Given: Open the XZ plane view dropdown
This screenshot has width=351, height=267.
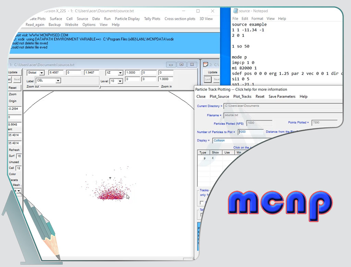Looking at the screenshot, I should tap(120, 73).
